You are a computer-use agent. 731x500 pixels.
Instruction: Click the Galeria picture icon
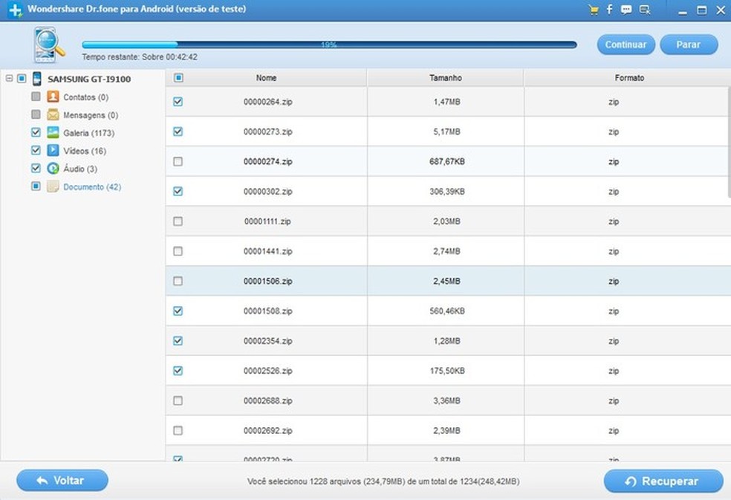[53, 132]
